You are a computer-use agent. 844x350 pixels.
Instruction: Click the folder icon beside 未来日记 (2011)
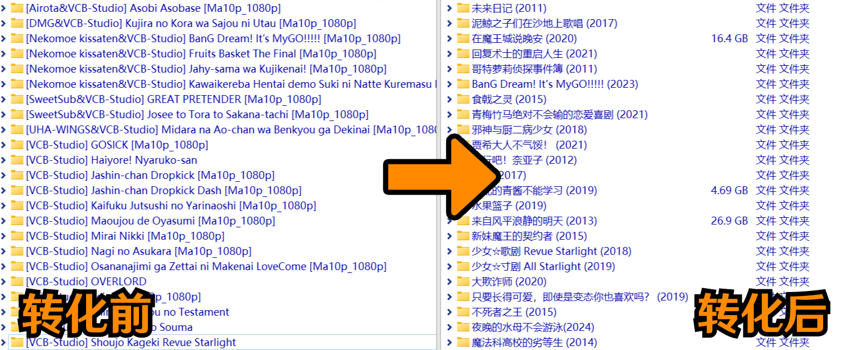pos(463,8)
